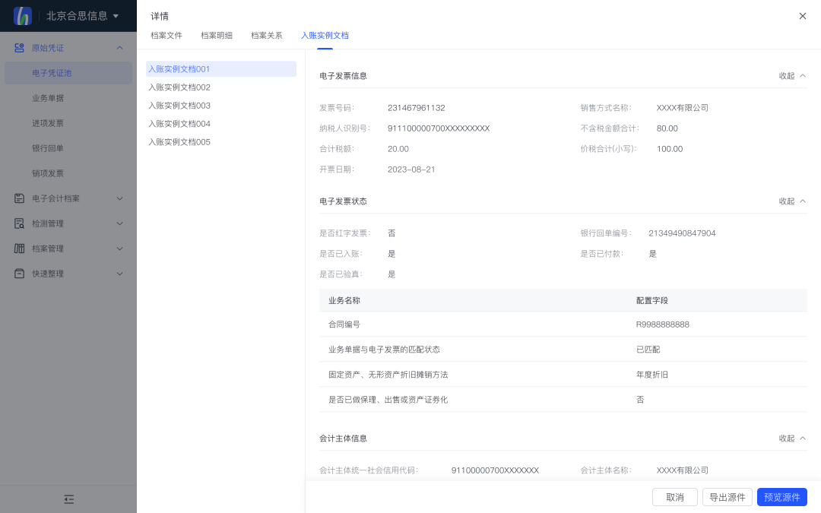The height and width of the screenshot is (513, 821).
Task: Click the 配置字段 column header
Action: [x=652, y=300]
